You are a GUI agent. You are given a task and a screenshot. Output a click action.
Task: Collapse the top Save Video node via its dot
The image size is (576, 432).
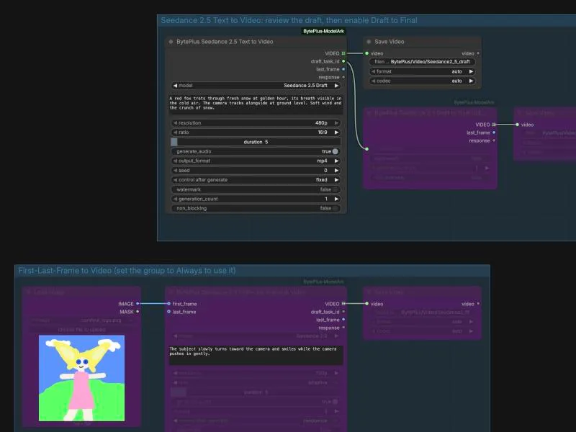point(369,42)
